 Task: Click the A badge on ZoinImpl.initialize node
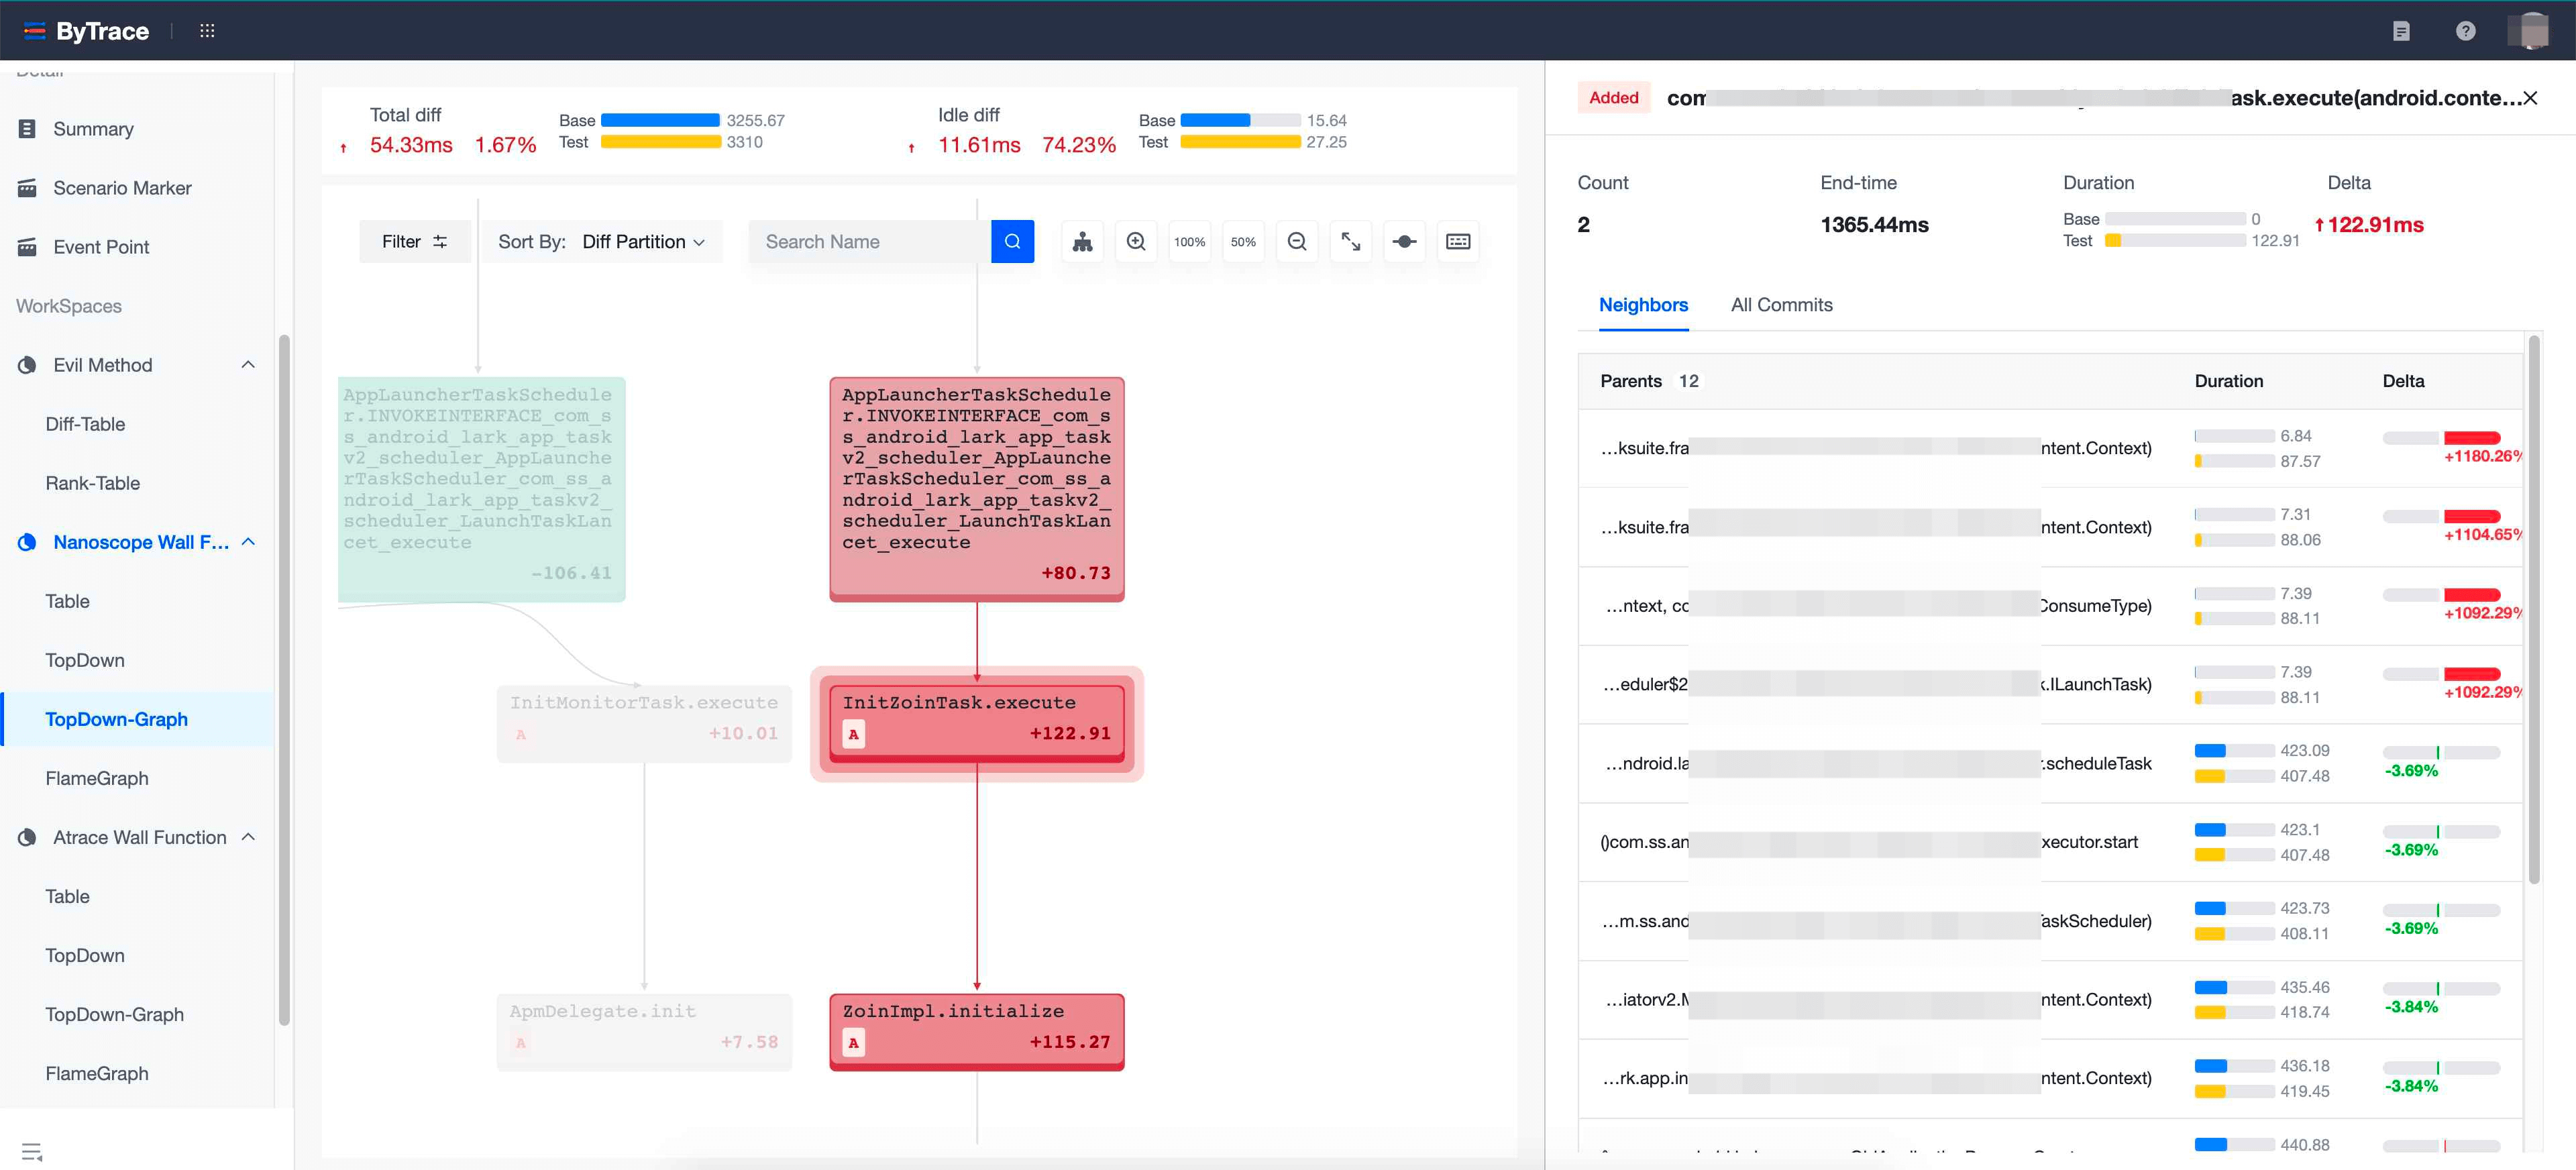[x=853, y=1042]
